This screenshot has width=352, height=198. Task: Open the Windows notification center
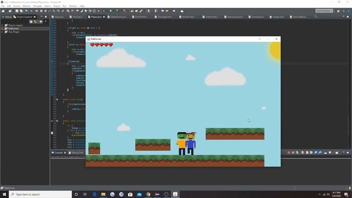tap(346, 194)
